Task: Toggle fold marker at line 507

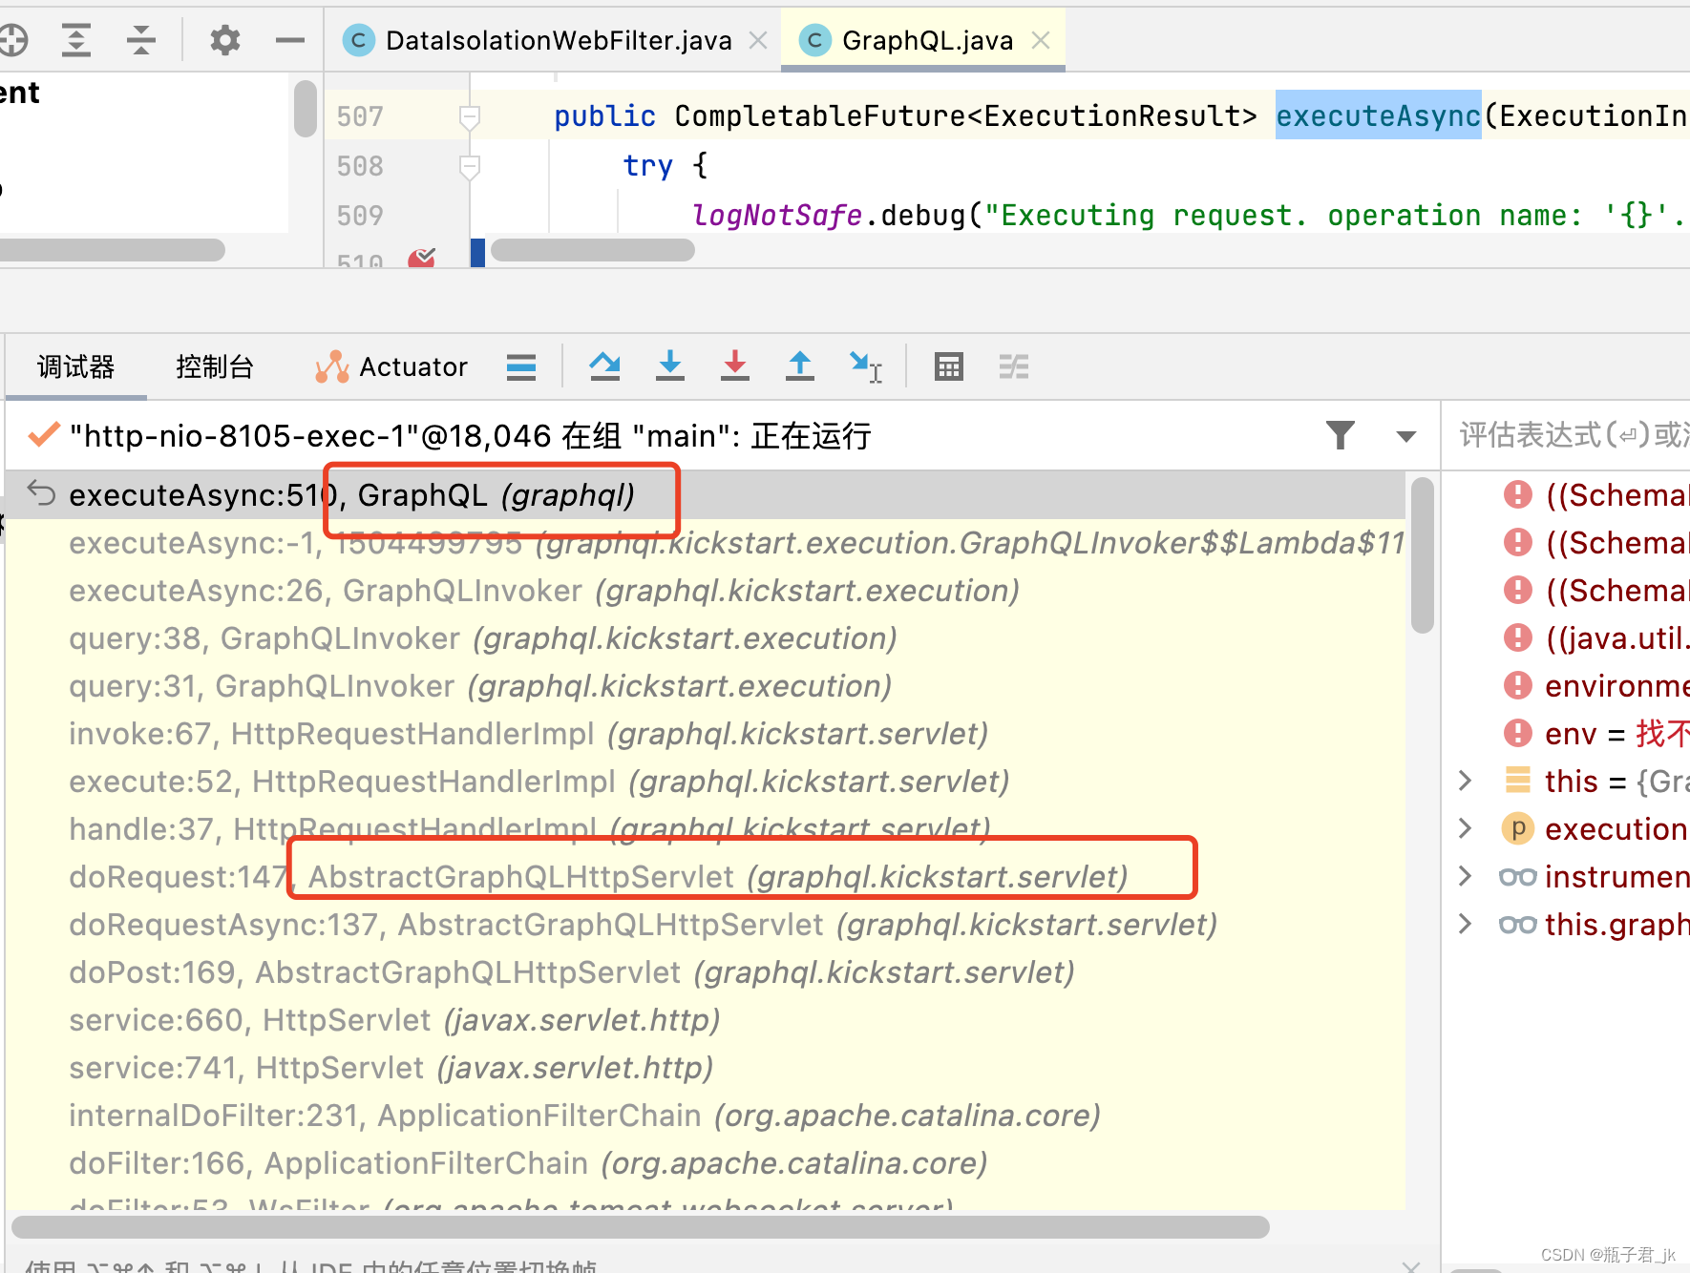Action: (469, 116)
